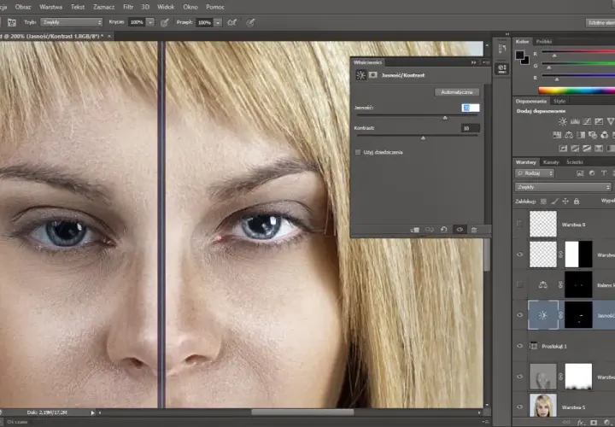
Task: Enable the Użyj dziedziczenia checkbox
Action: pos(358,152)
